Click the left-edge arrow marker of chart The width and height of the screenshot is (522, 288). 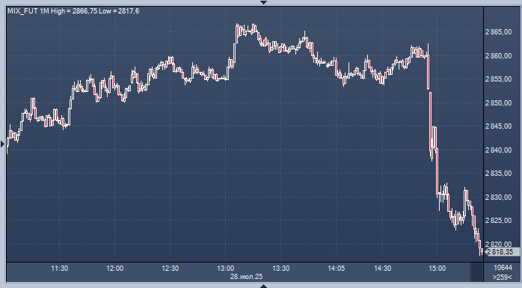coord(3,144)
